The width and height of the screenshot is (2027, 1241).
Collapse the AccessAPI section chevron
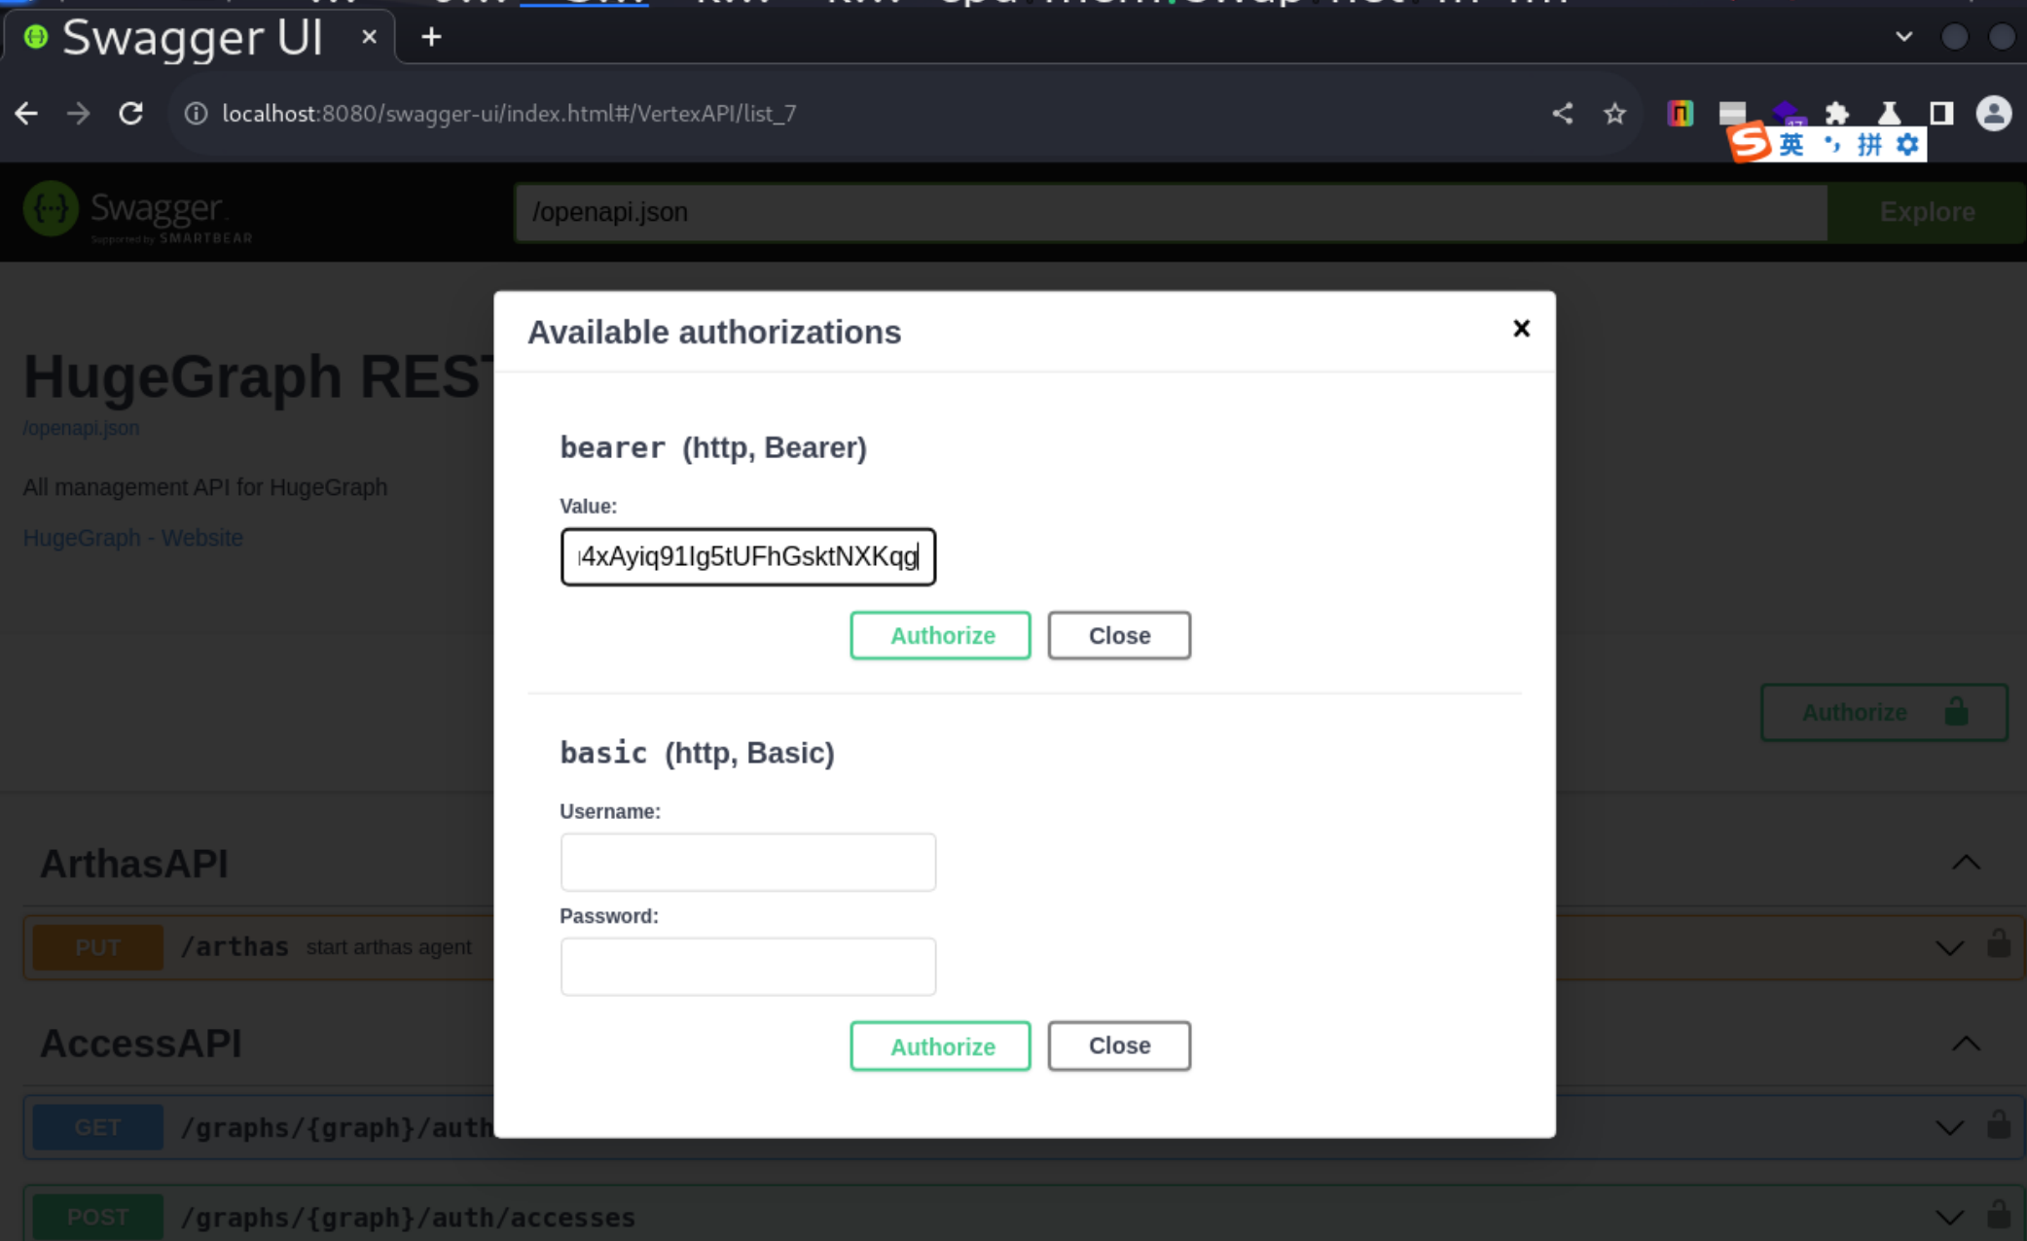[x=1966, y=1044]
